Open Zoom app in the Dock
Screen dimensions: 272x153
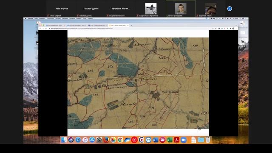tap(184, 140)
